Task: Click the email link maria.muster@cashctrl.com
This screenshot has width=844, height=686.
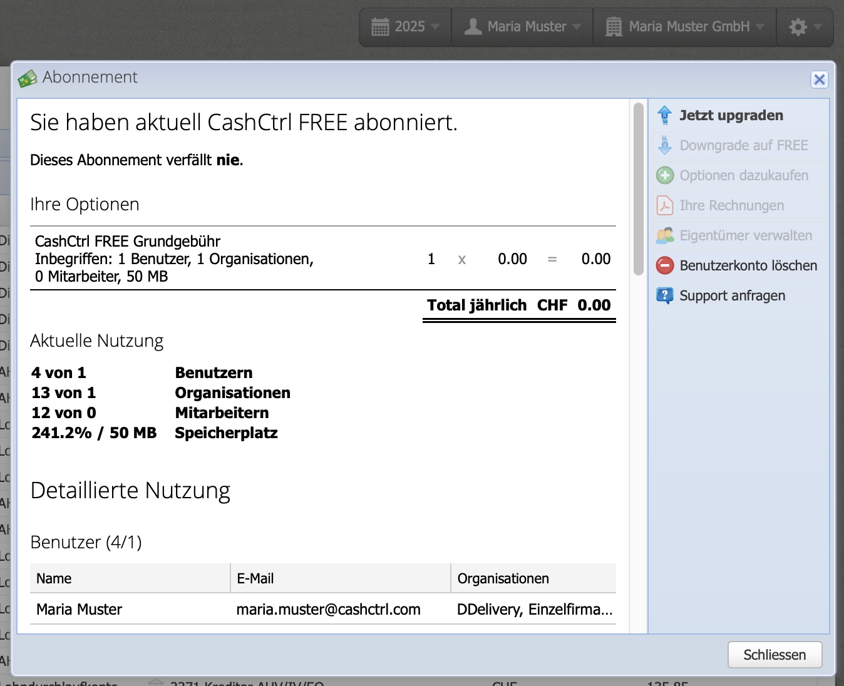Action: [327, 609]
